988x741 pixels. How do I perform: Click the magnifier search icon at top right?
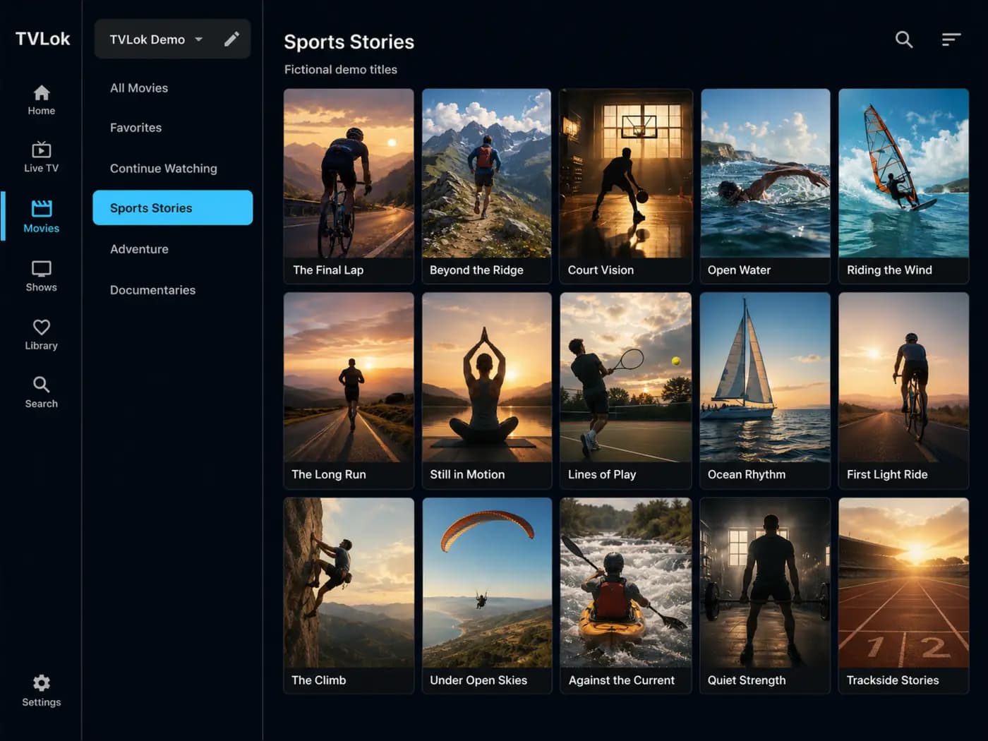pos(904,40)
